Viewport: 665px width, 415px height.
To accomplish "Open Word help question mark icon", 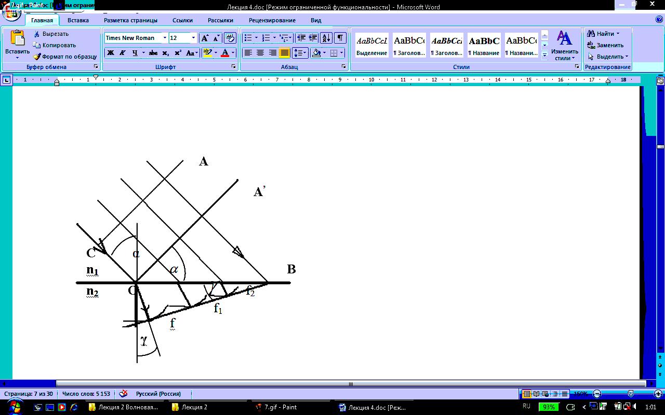I will (659, 20).
